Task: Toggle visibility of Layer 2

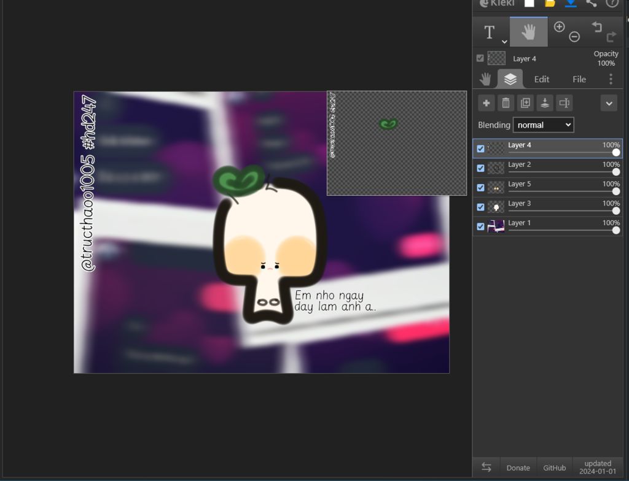Action: tap(480, 168)
